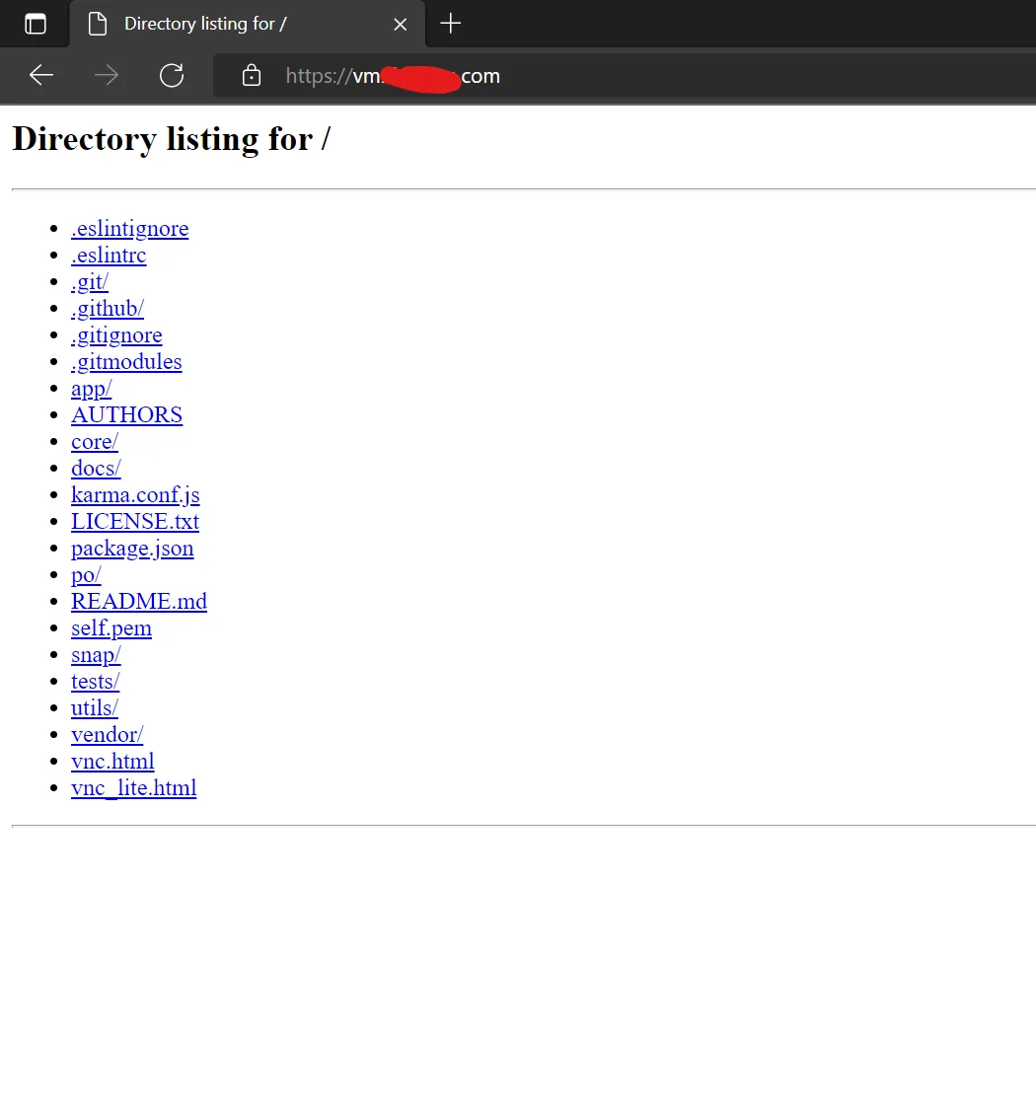Open the package.json file link
This screenshot has height=1104, width=1036.
pos(132,548)
